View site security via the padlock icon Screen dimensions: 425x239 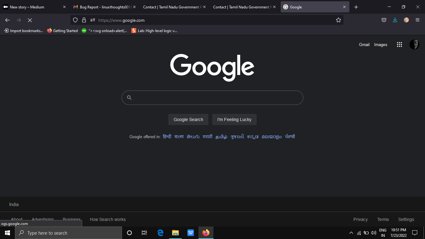coord(84,20)
